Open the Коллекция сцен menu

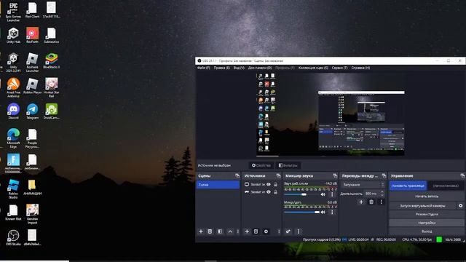313,68
